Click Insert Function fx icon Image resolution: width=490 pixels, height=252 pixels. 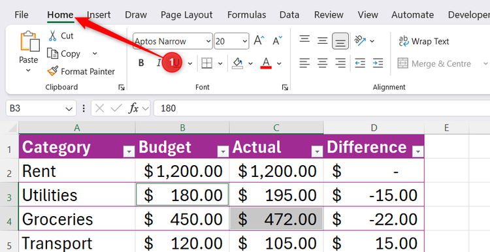(133, 108)
